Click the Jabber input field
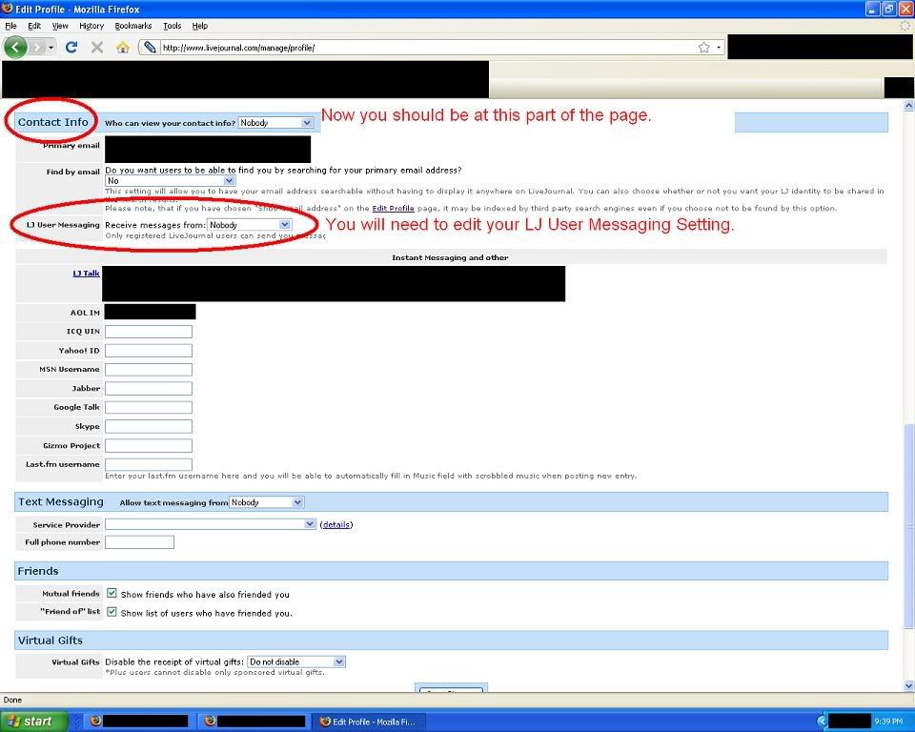915x732 pixels. point(149,389)
